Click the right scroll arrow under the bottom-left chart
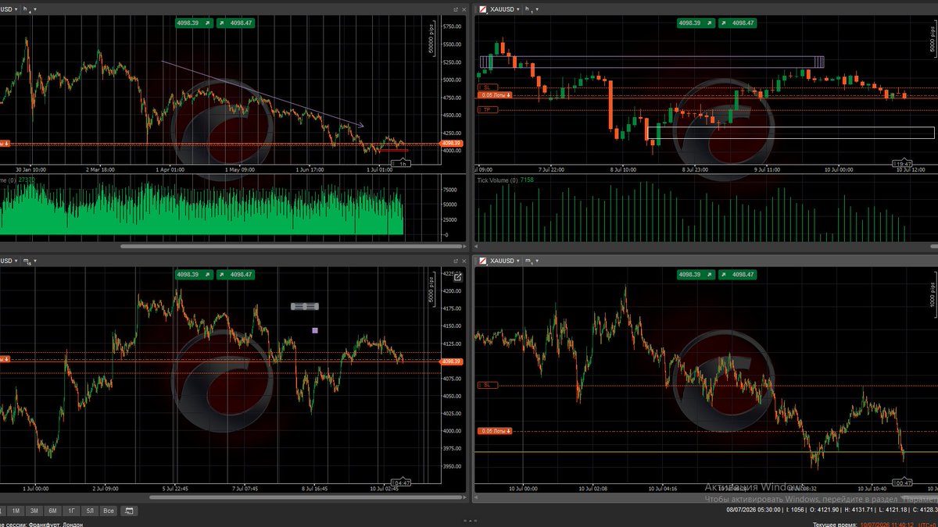This screenshot has height=527, width=938. (464, 497)
